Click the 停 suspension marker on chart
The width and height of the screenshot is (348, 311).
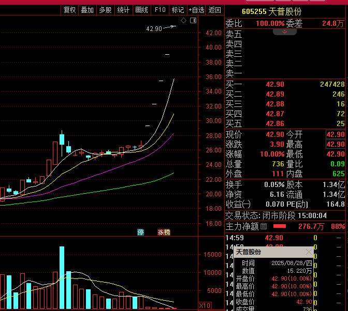tap(140, 232)
